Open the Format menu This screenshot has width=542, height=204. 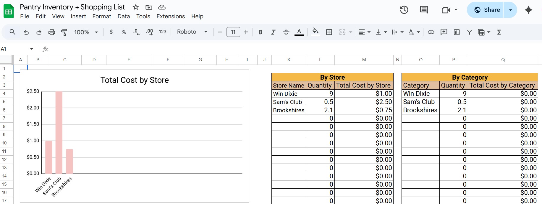coord(101,17)
